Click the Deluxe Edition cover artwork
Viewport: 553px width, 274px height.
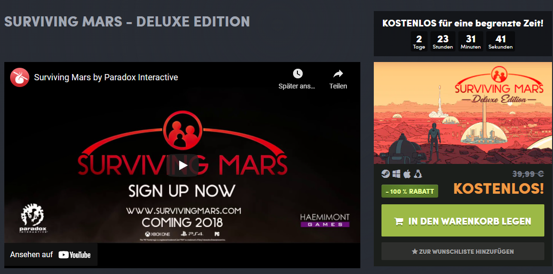[x=463, y=113]
